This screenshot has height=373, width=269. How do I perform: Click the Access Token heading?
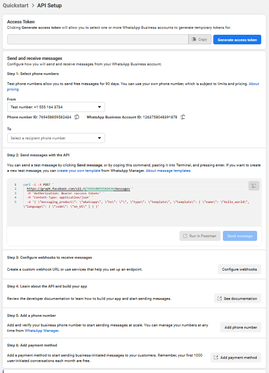pyautogui.click(x=21, y=22)
